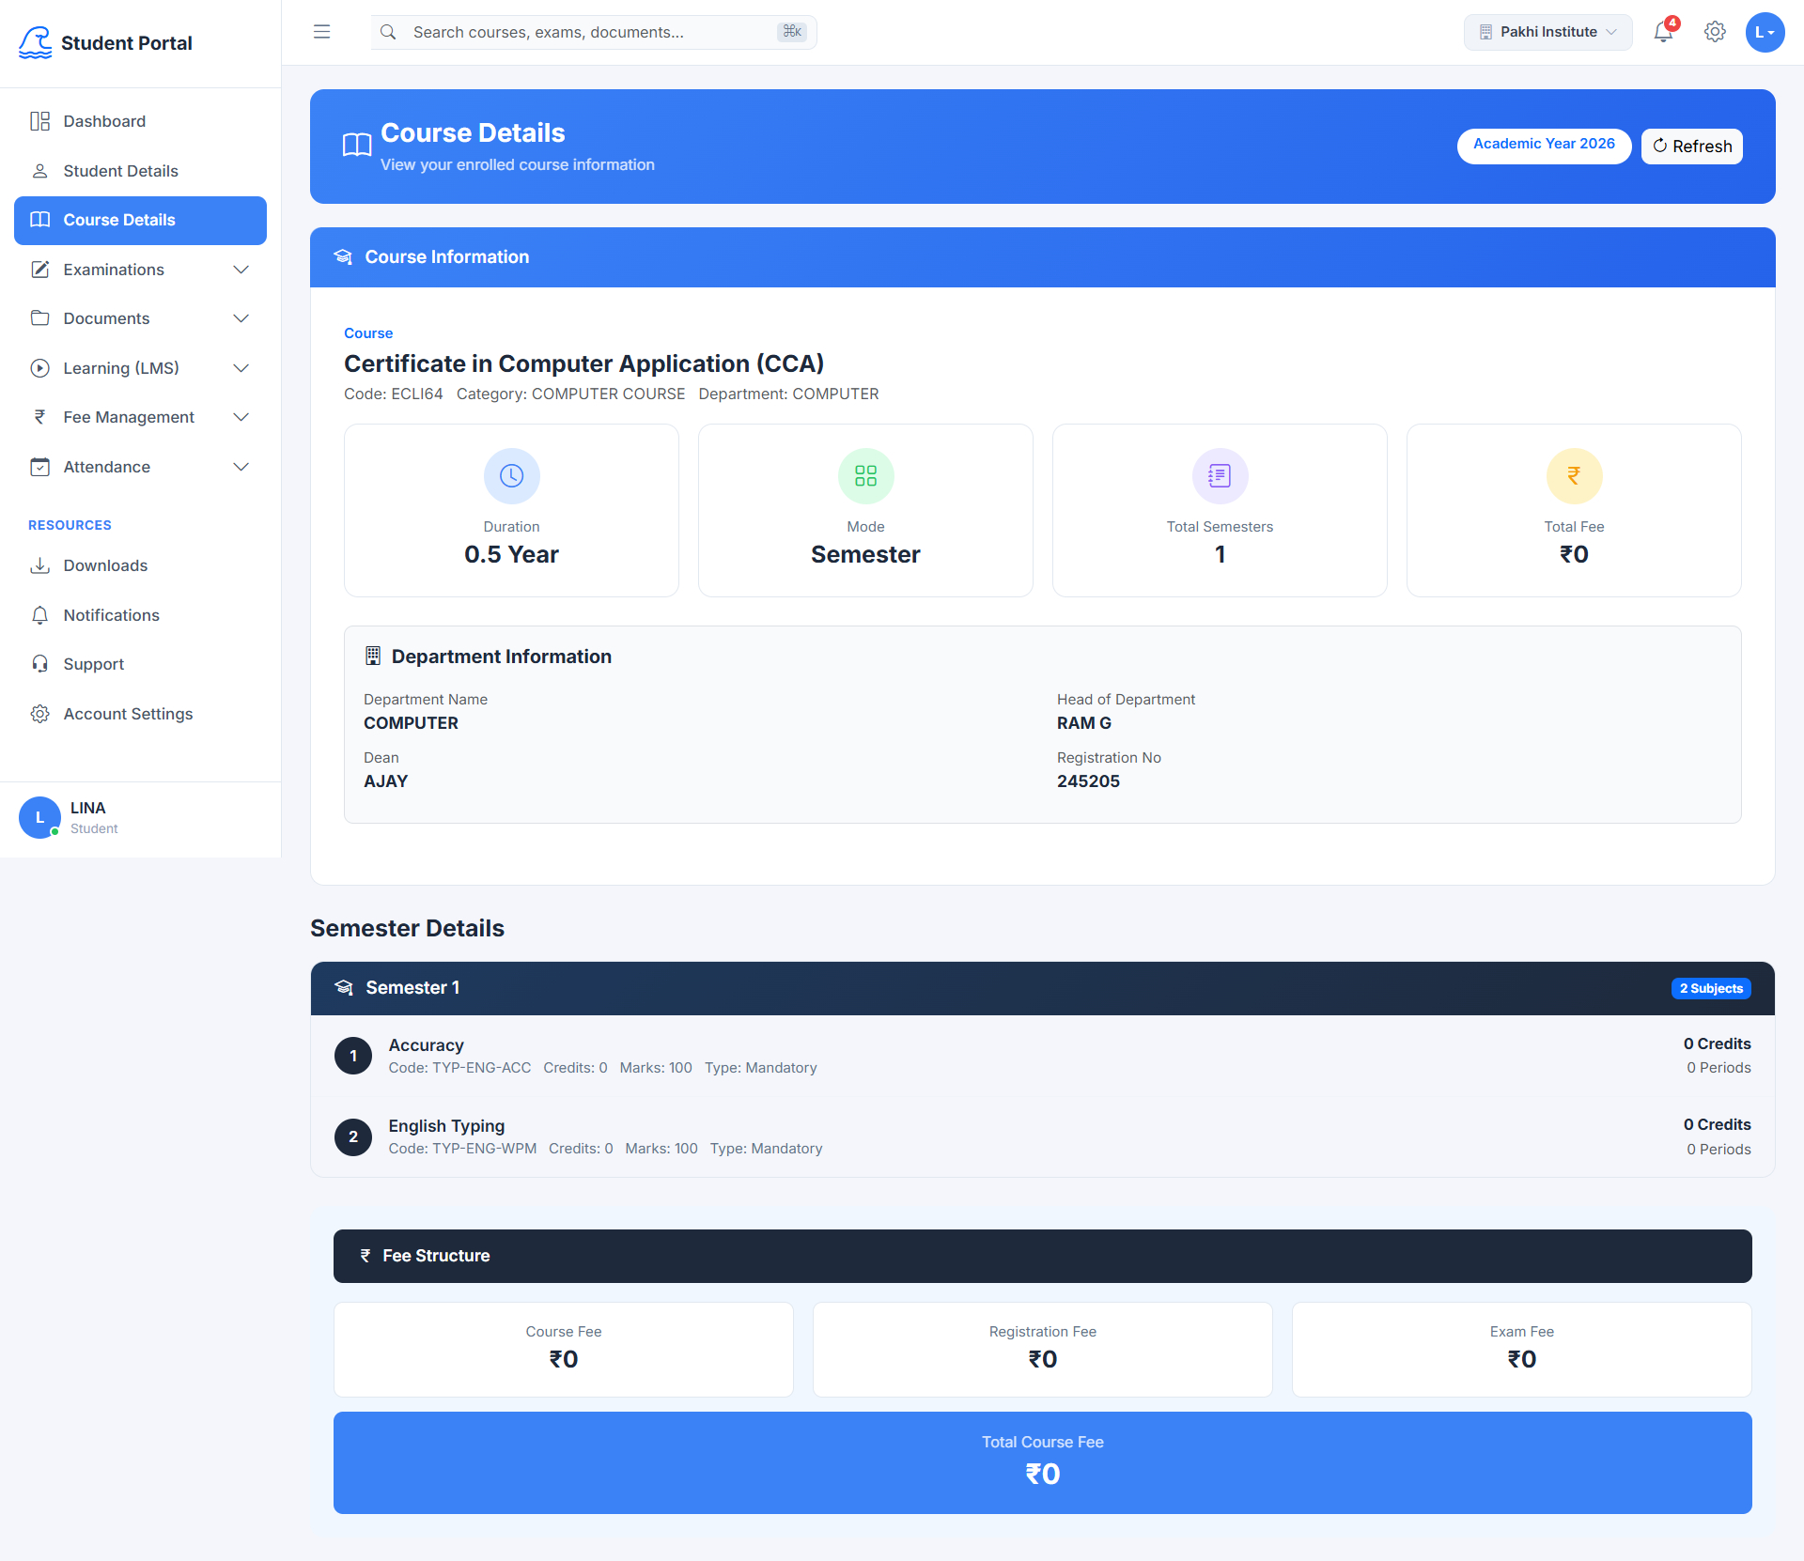Screen dimensions: 1804x1561
Task: Click the Code: ECLI64 text
Action: [x=393, y=394]
